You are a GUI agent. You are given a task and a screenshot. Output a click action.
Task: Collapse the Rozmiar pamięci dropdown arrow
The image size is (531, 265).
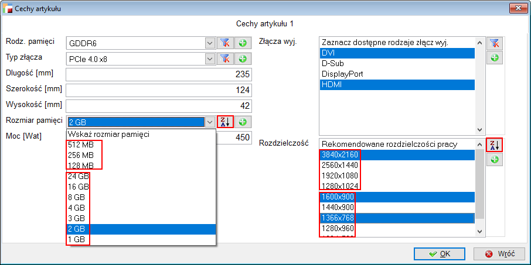tap(210, 122)
